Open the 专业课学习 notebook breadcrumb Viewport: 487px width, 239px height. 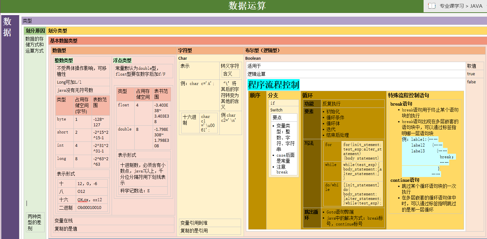pyautogui.click(x=452, y=6)
